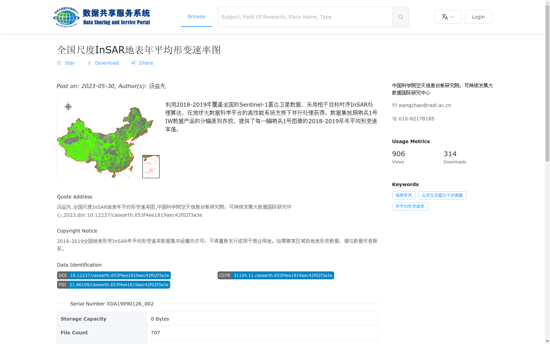Click the Serial Number XDA19090126_002 text
The width and height of the screenshot is (550, 344).
pyautogui.click(x=112, y=304)
